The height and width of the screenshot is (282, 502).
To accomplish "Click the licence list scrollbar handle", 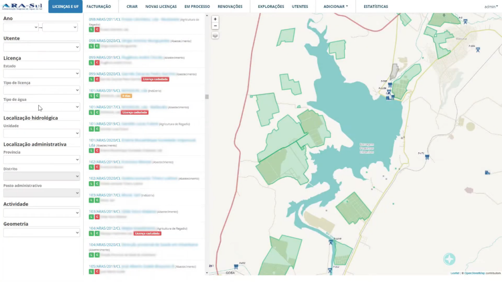I will click(x=207, y=97).
